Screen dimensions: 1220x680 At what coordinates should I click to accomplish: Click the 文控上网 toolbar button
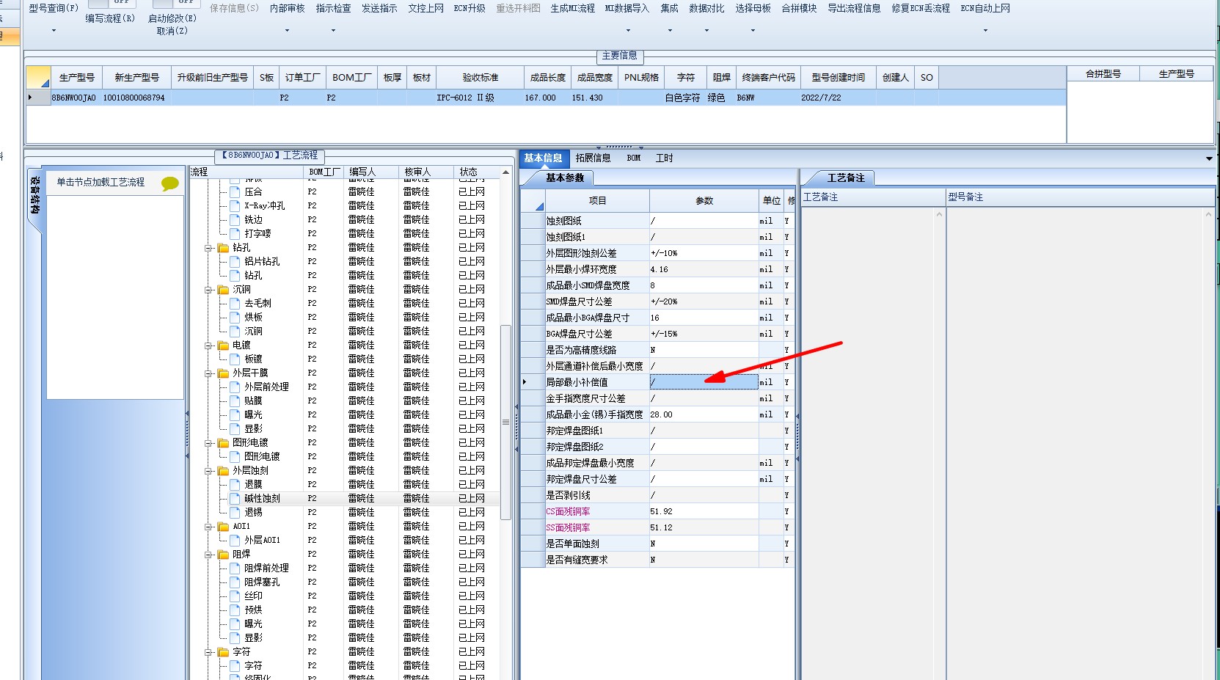tap(425, 9)
